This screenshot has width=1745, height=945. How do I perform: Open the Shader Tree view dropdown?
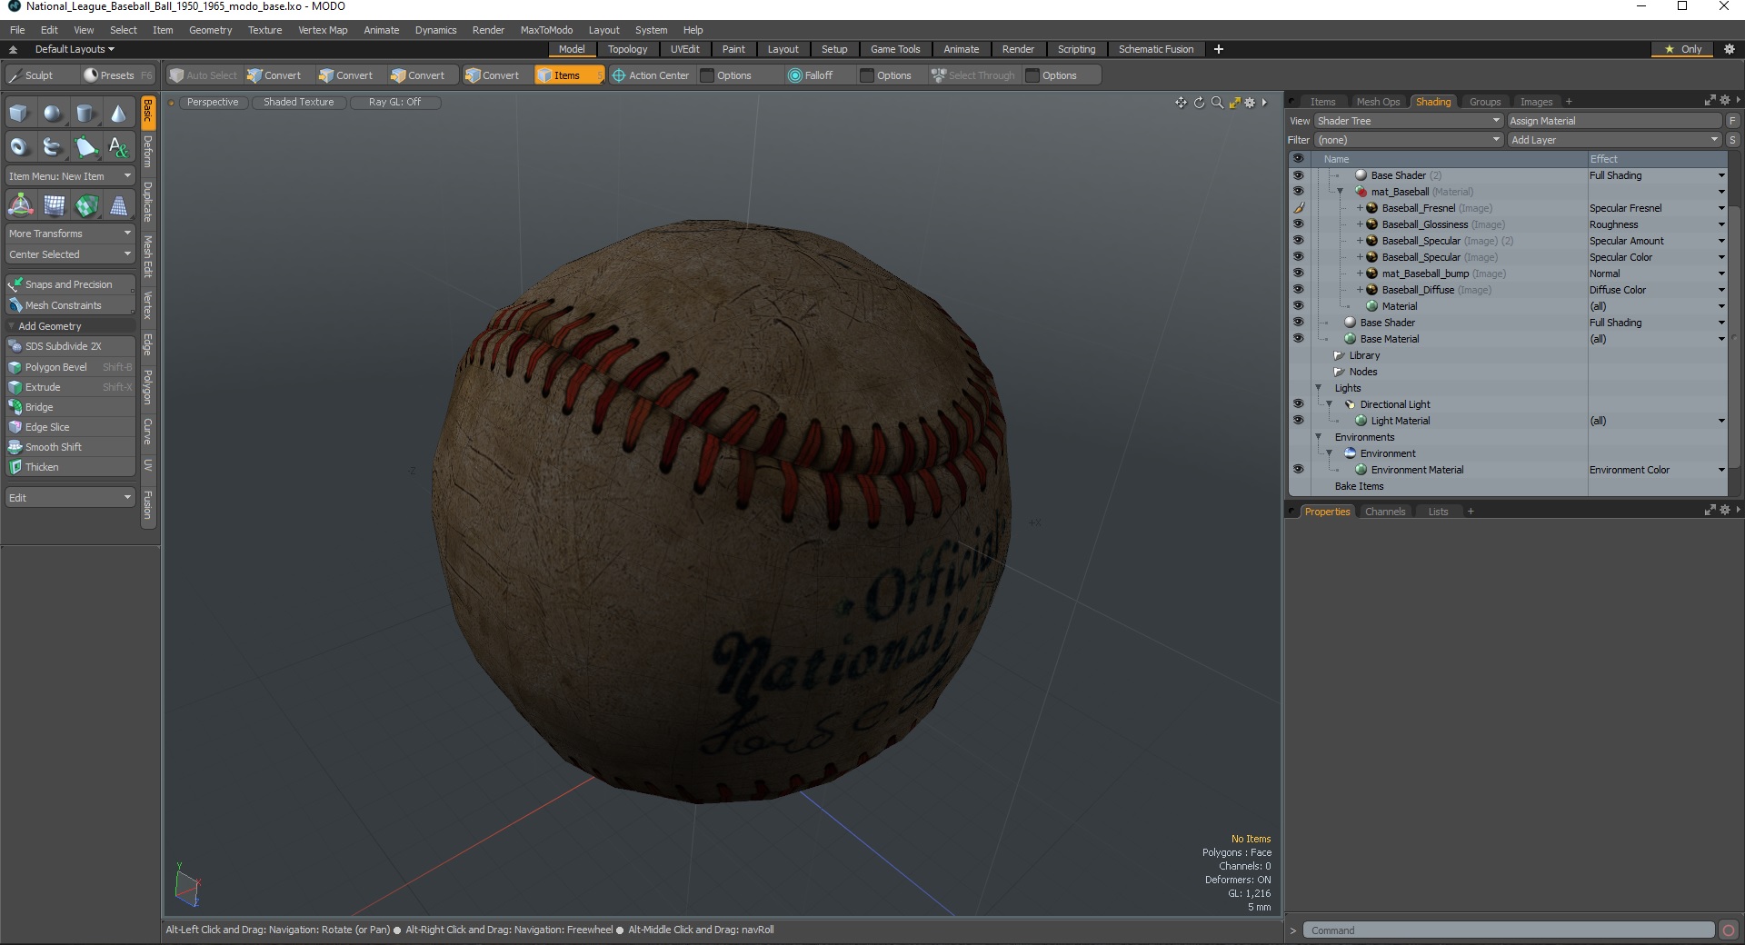pos(1408,121)
